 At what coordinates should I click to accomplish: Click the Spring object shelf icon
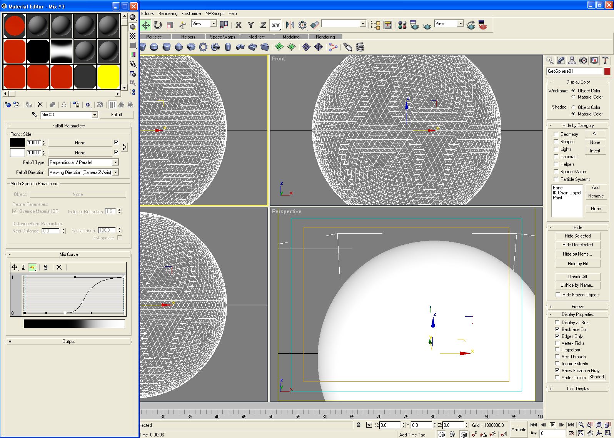(360, 47)
